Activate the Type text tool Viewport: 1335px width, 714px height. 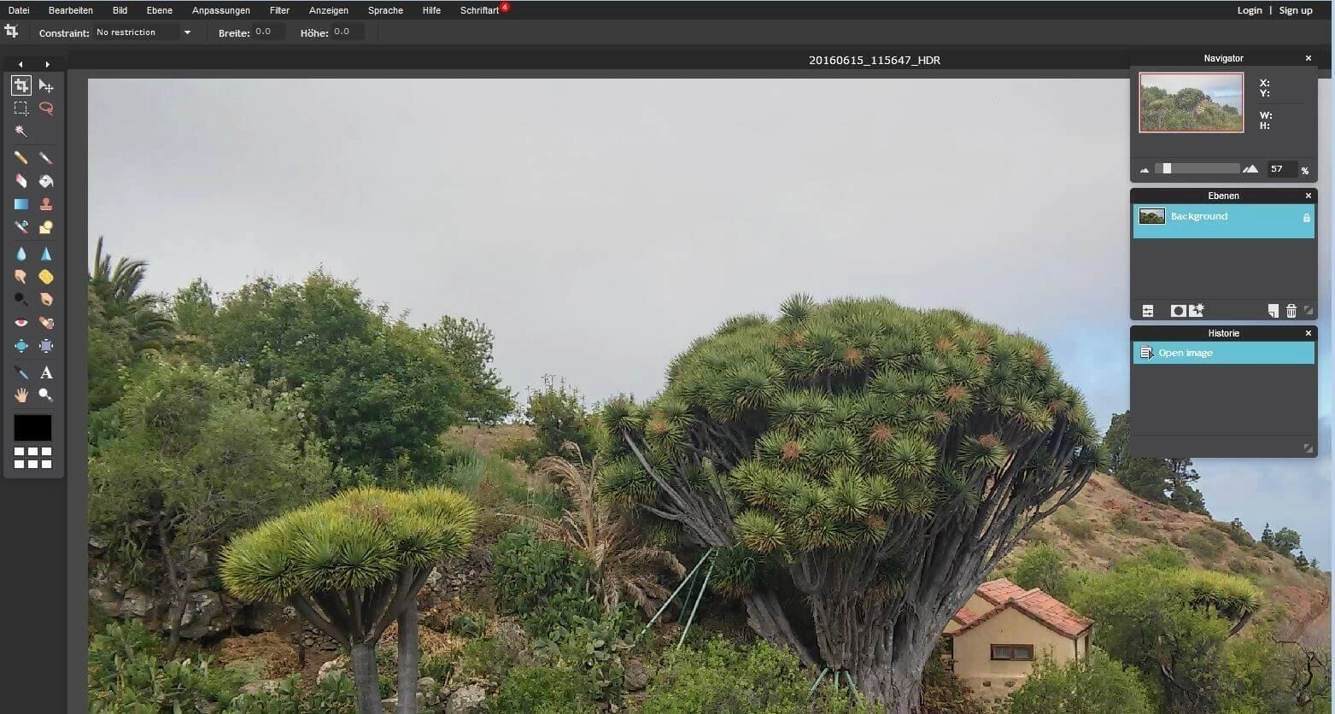click(46, 372)
